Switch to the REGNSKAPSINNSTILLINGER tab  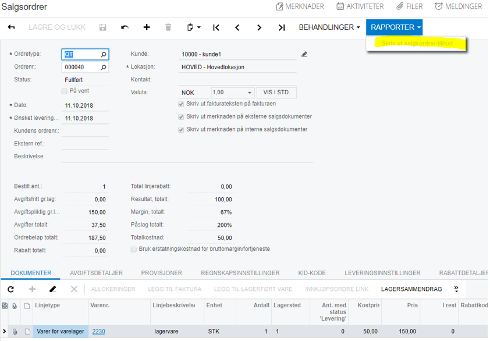pos(240,273)
